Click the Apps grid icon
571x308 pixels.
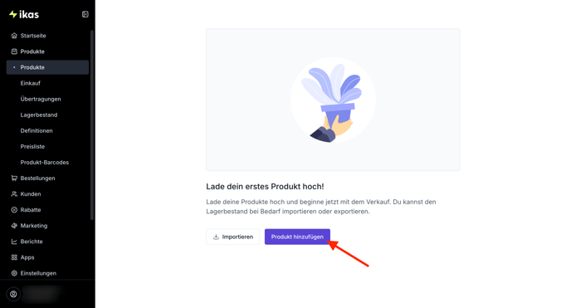pyautogui.click(x=14, y=257)
